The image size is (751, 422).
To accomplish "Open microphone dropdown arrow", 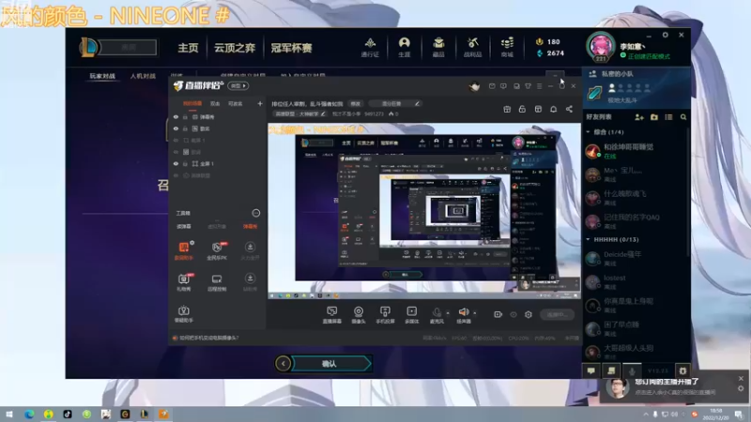I will coord(448,313).
